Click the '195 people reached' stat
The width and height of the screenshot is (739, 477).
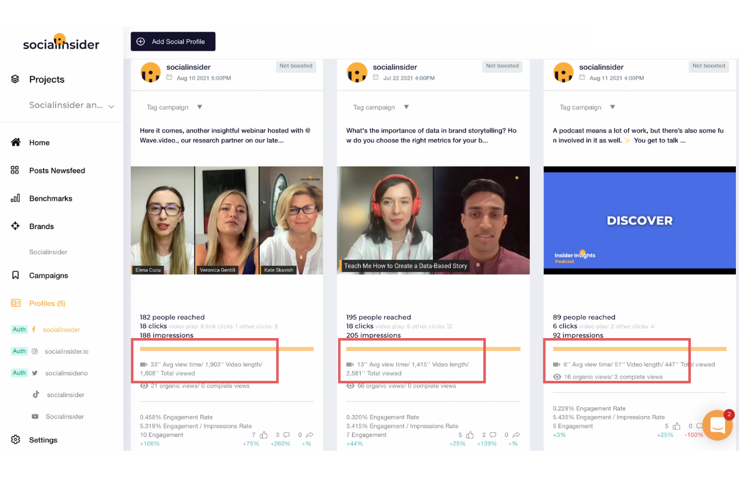[x=378, y=317]
